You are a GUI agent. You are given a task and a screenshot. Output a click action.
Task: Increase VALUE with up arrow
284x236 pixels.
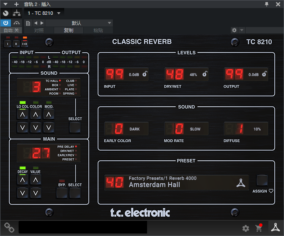(35, 180)
